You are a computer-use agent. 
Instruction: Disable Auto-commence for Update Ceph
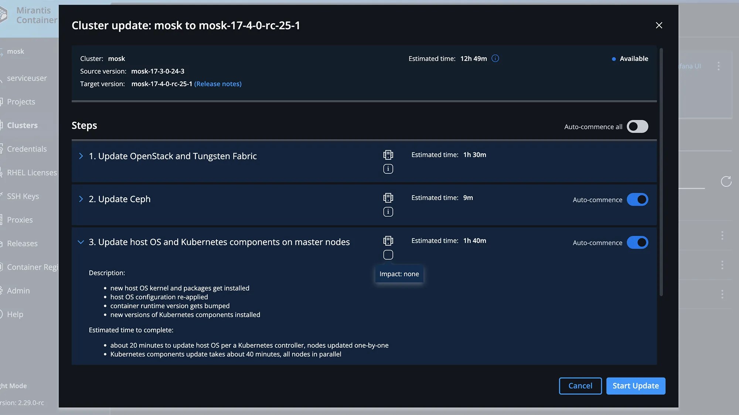coord(637,200)
